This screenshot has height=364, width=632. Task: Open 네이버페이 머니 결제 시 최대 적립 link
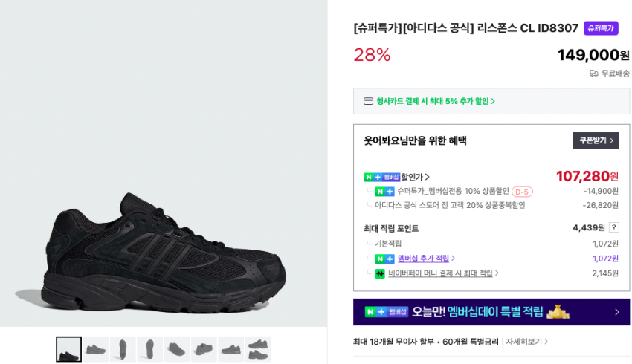click(x=443, y=273)
